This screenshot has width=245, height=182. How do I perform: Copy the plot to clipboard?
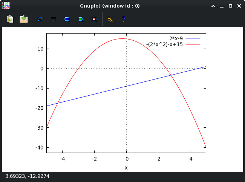(x=10, y=19)
